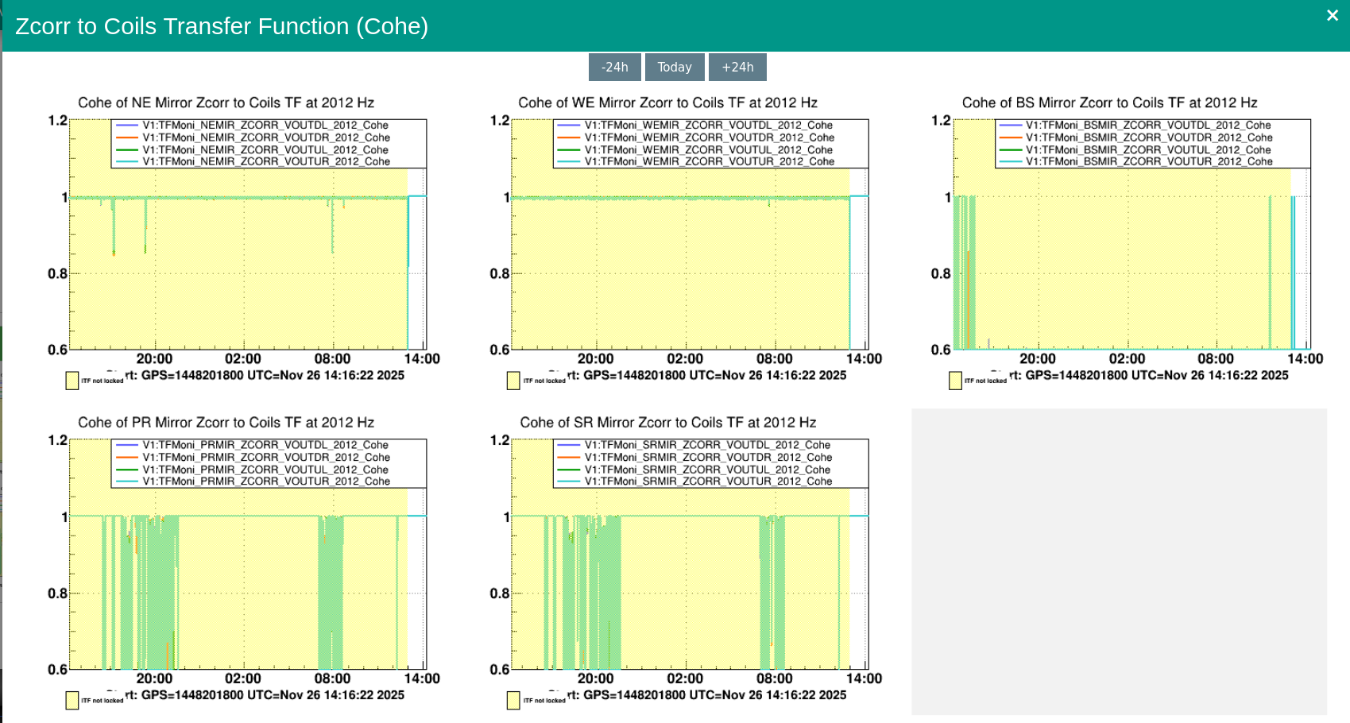Jump to the Today view

(x=675, y=68)
